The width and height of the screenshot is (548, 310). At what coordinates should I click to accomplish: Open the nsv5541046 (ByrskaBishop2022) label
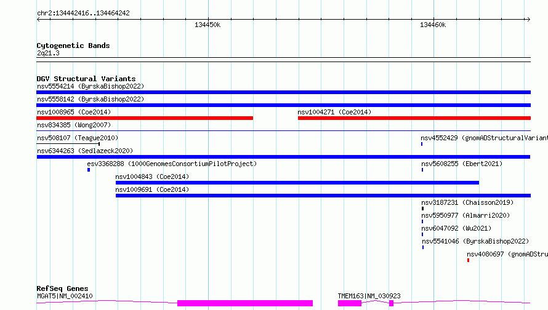tap(475, 241)
